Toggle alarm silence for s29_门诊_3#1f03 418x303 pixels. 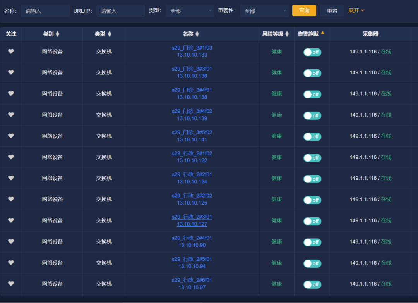pyautogui.click(x=312, y=52)
